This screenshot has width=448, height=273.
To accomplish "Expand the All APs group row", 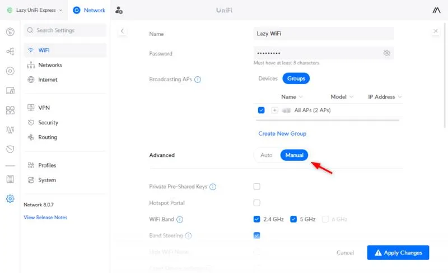I will [x=274, y=110].
